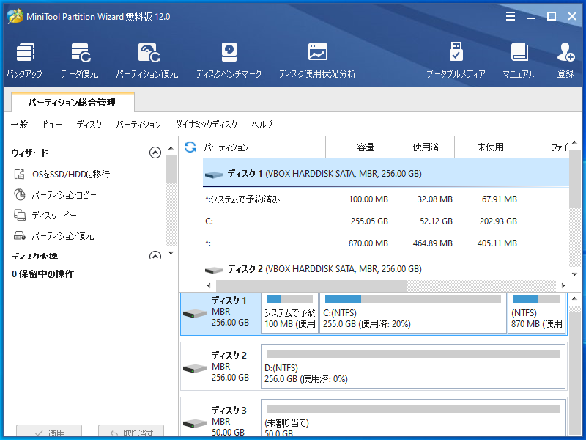Viewport: 586px width, 440px height.
Task: Open the ディスク menu
Action: click(89, 124)
